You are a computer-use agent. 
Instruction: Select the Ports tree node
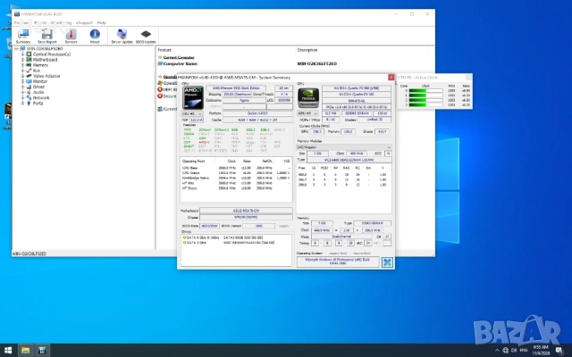[x=38, y=104]
